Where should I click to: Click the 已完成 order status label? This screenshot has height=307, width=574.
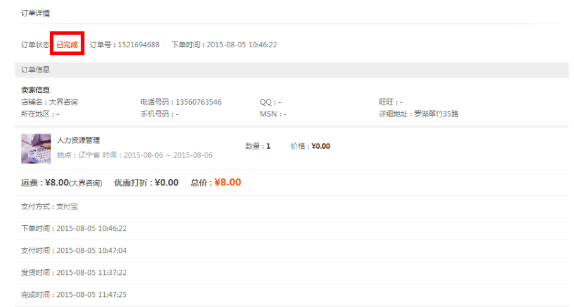point(67,45)
